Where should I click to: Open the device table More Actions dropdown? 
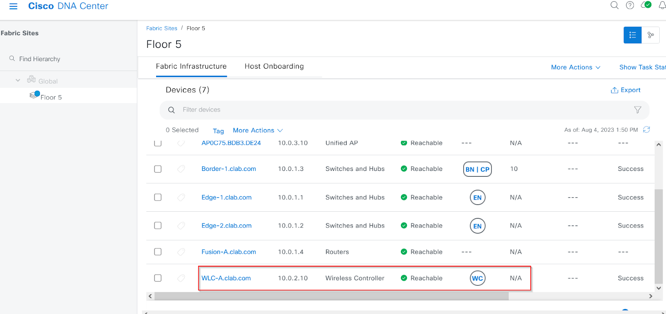tap(258, 131)
